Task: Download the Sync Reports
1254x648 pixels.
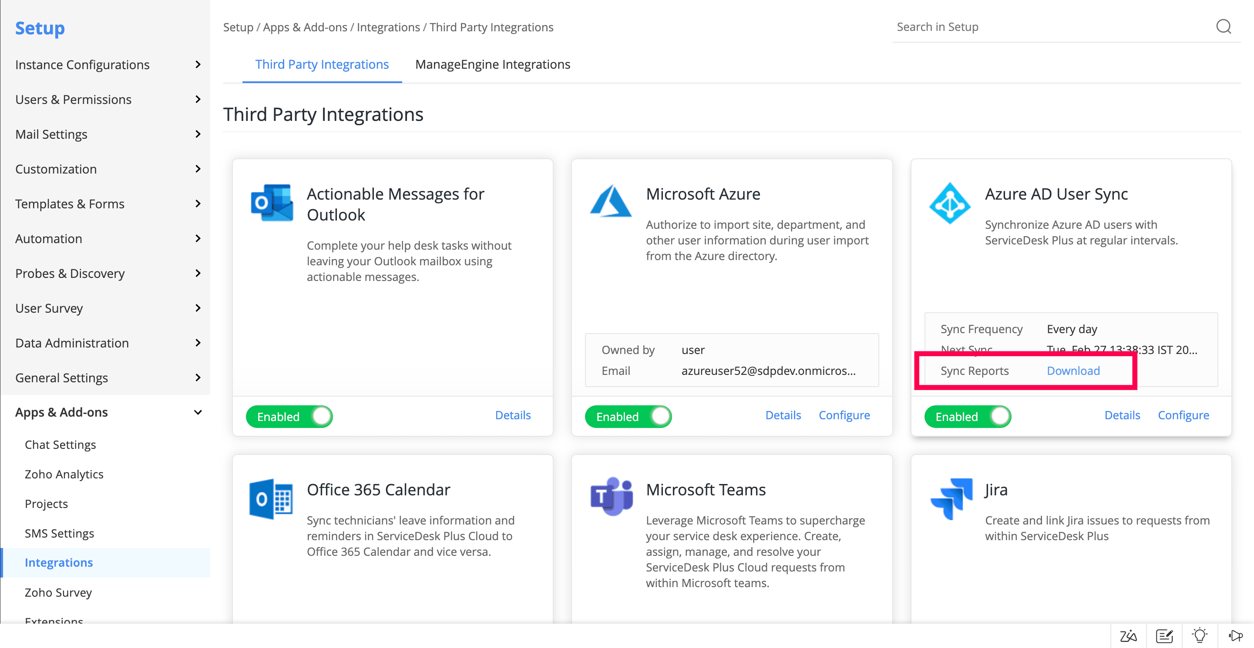Action: coord(1073,371)
